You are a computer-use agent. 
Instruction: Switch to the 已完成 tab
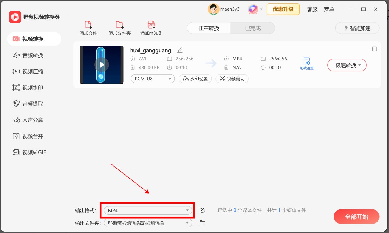pyautogui.click(x=253, y=28)
